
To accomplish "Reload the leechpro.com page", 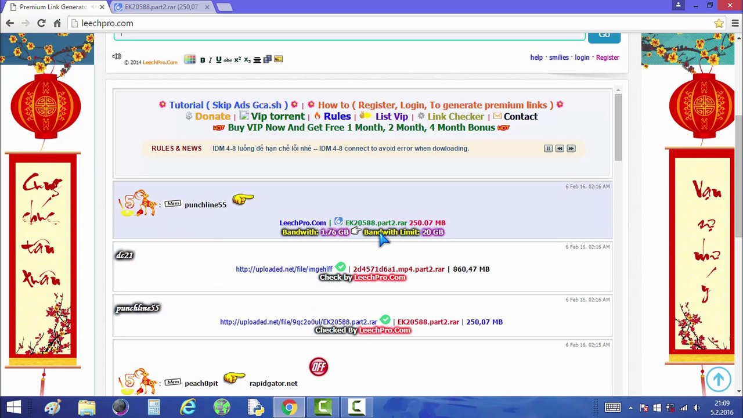I will (41, 23).
